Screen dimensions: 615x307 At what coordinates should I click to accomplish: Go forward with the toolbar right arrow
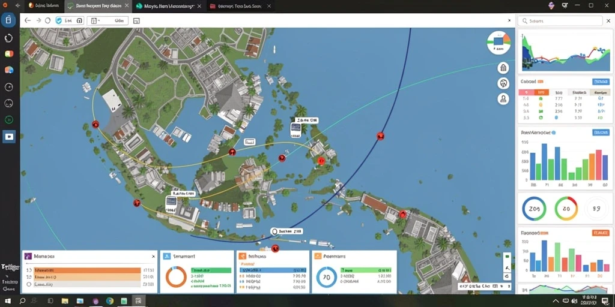pyautogui.click(x=38, y=21)
